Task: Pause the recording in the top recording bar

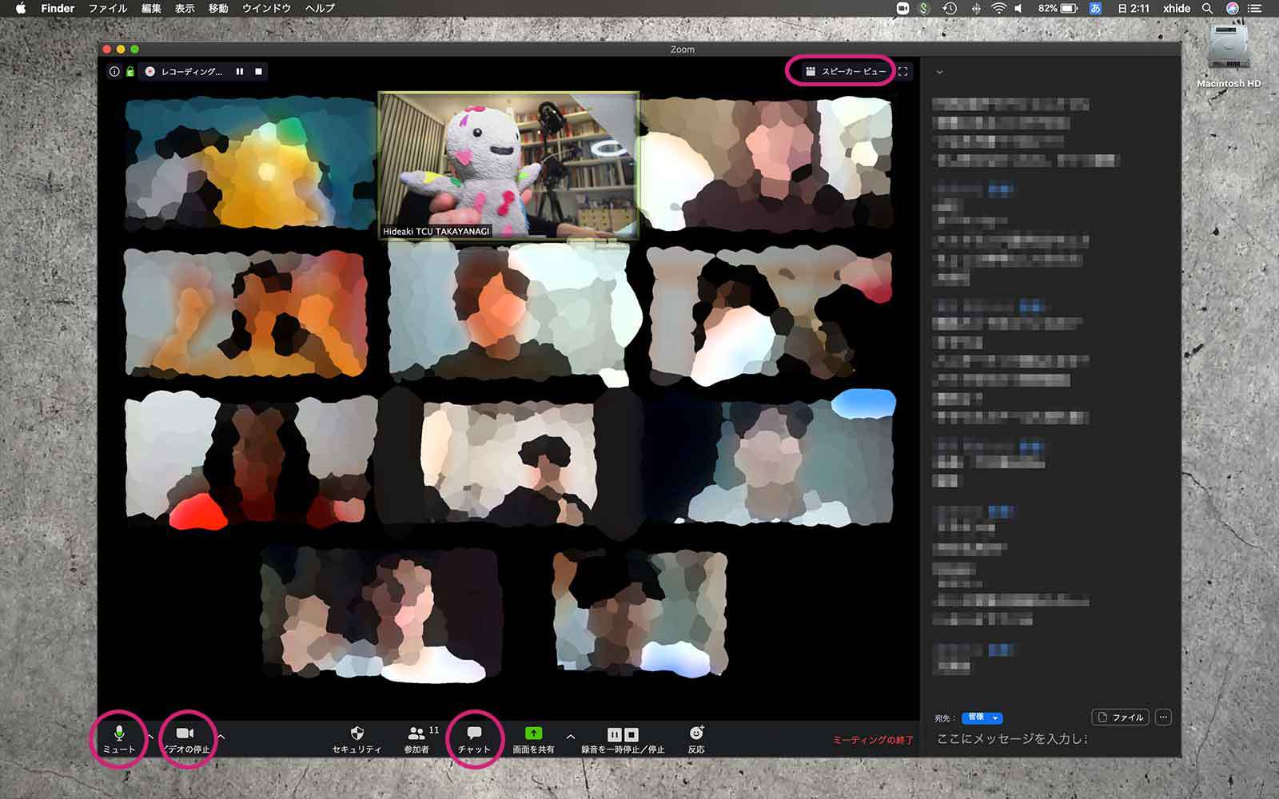Action: click(240, 72)
